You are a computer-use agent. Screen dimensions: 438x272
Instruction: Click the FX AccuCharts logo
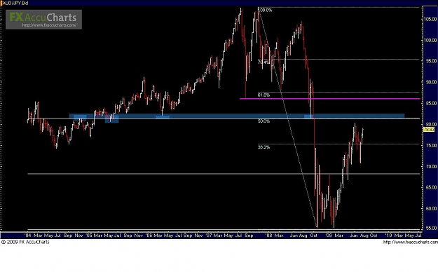tap(43, 20)
